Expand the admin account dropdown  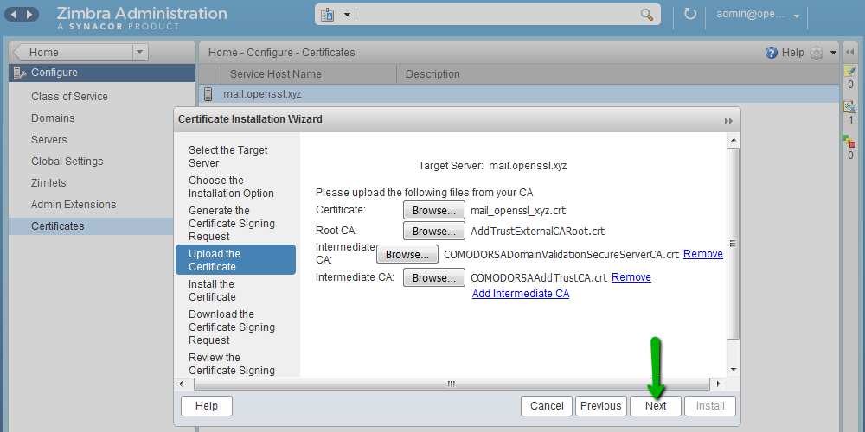[796, 16]
